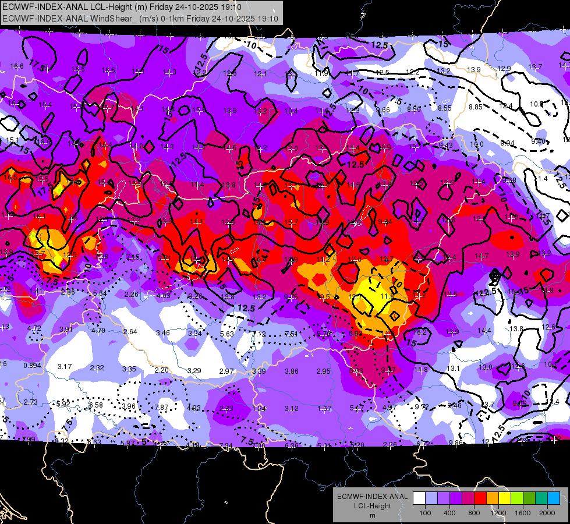Click the grid value '9.66'
The image size is (570, 524).
pyautogui.click(x=383, y=110)
